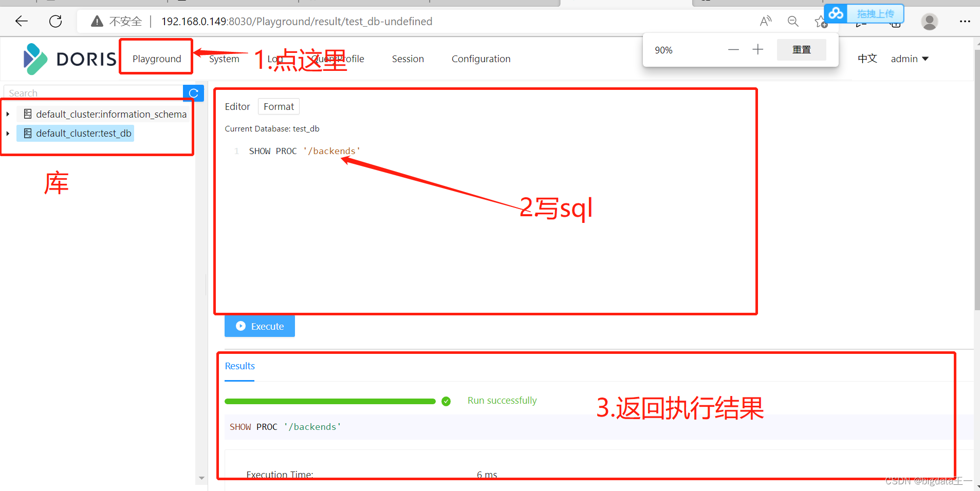Click the Editor label
Image resolution: width=980 pixels, height=491 pixels.
coord(237,106)
